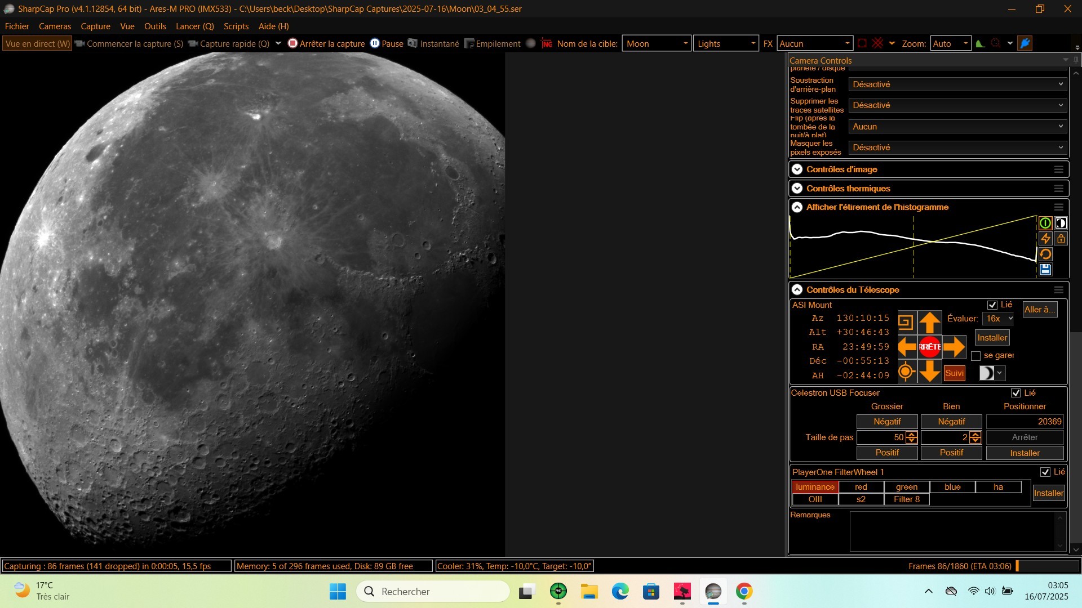Uncheck Lié for PlayerOne FilterWheel 1
Viewport: 1082px width, 608px height.
[x=1045, y=472]
